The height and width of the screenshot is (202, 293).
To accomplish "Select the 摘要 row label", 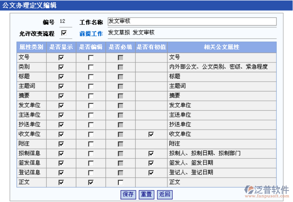I will pos(24,96).
